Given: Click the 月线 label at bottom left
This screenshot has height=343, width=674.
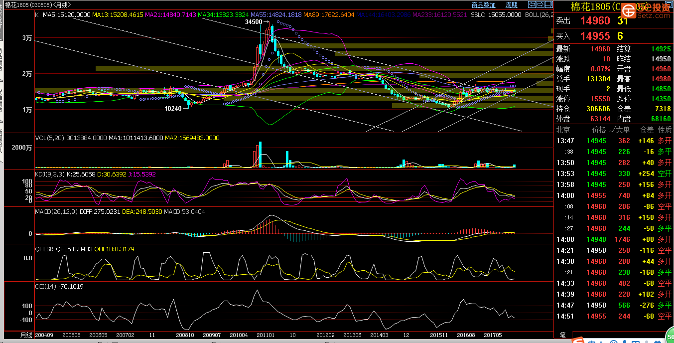Looking at the screenshot, I should coord(26,335).
